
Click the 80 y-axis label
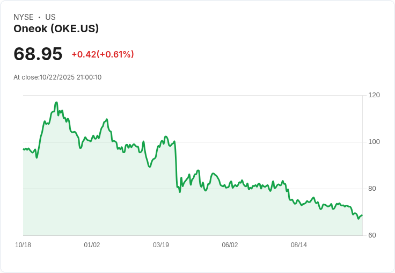pyautogui.click(x=372, y=189)
